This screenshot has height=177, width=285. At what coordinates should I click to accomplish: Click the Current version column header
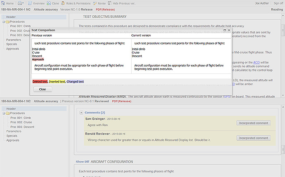pyautogui.click(x=141, y=35)
